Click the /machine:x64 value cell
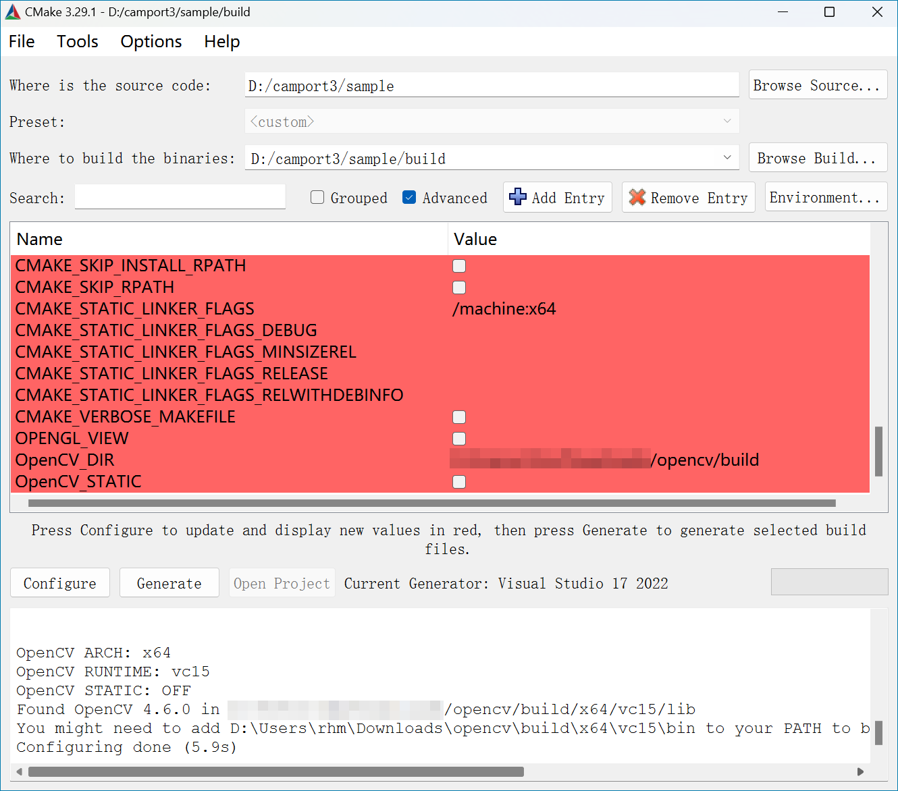This screenshot has width=898, height=791. pyautogui.click(x=504, y=309)
